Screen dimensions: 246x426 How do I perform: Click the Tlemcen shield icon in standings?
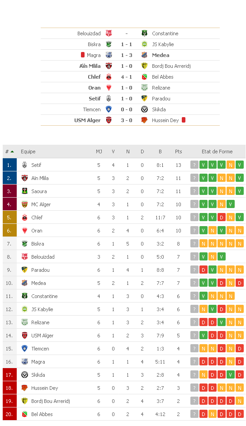pyautogui.click(x=24, y=349)
